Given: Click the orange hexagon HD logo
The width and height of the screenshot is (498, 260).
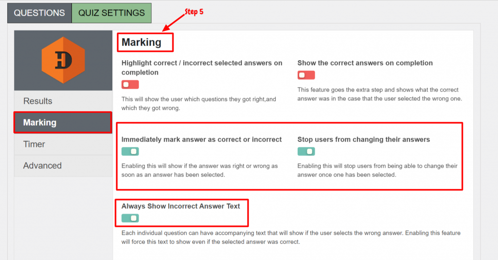Looking at the screenshot, I should [63, 60].
